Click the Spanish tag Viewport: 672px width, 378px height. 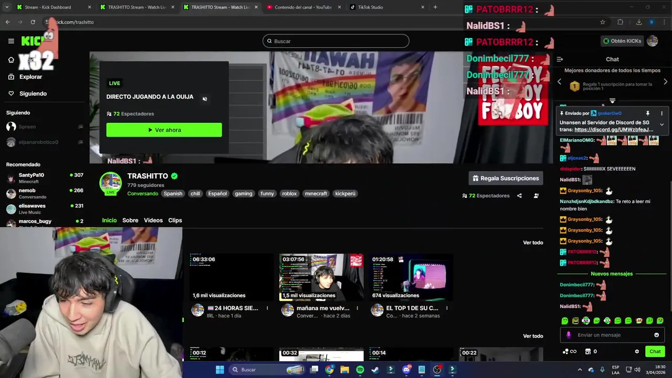(173, 194)
